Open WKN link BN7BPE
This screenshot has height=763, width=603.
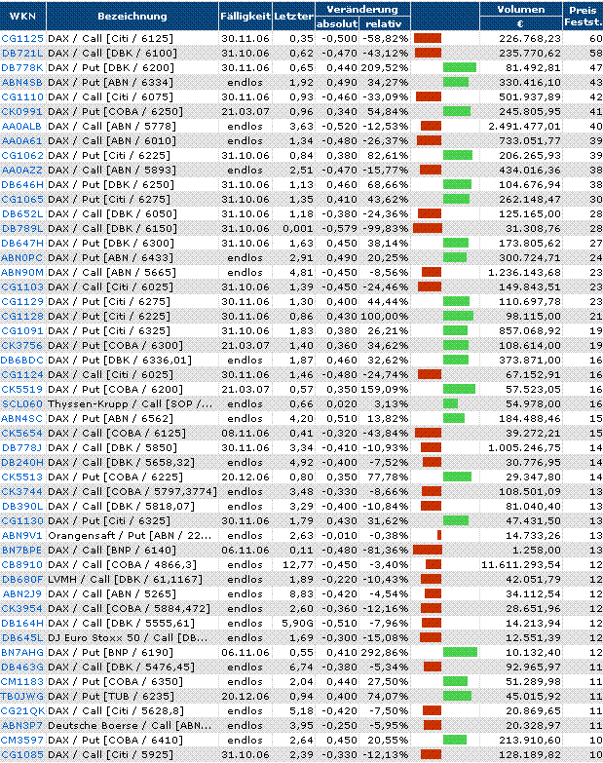pos(22,550)
